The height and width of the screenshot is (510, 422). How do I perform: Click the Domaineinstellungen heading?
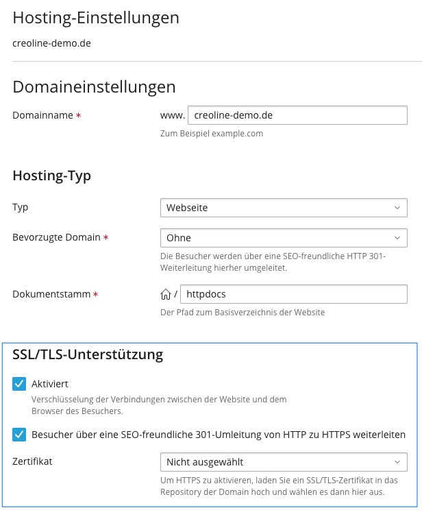pyautogui.click(x=94, y=87)
